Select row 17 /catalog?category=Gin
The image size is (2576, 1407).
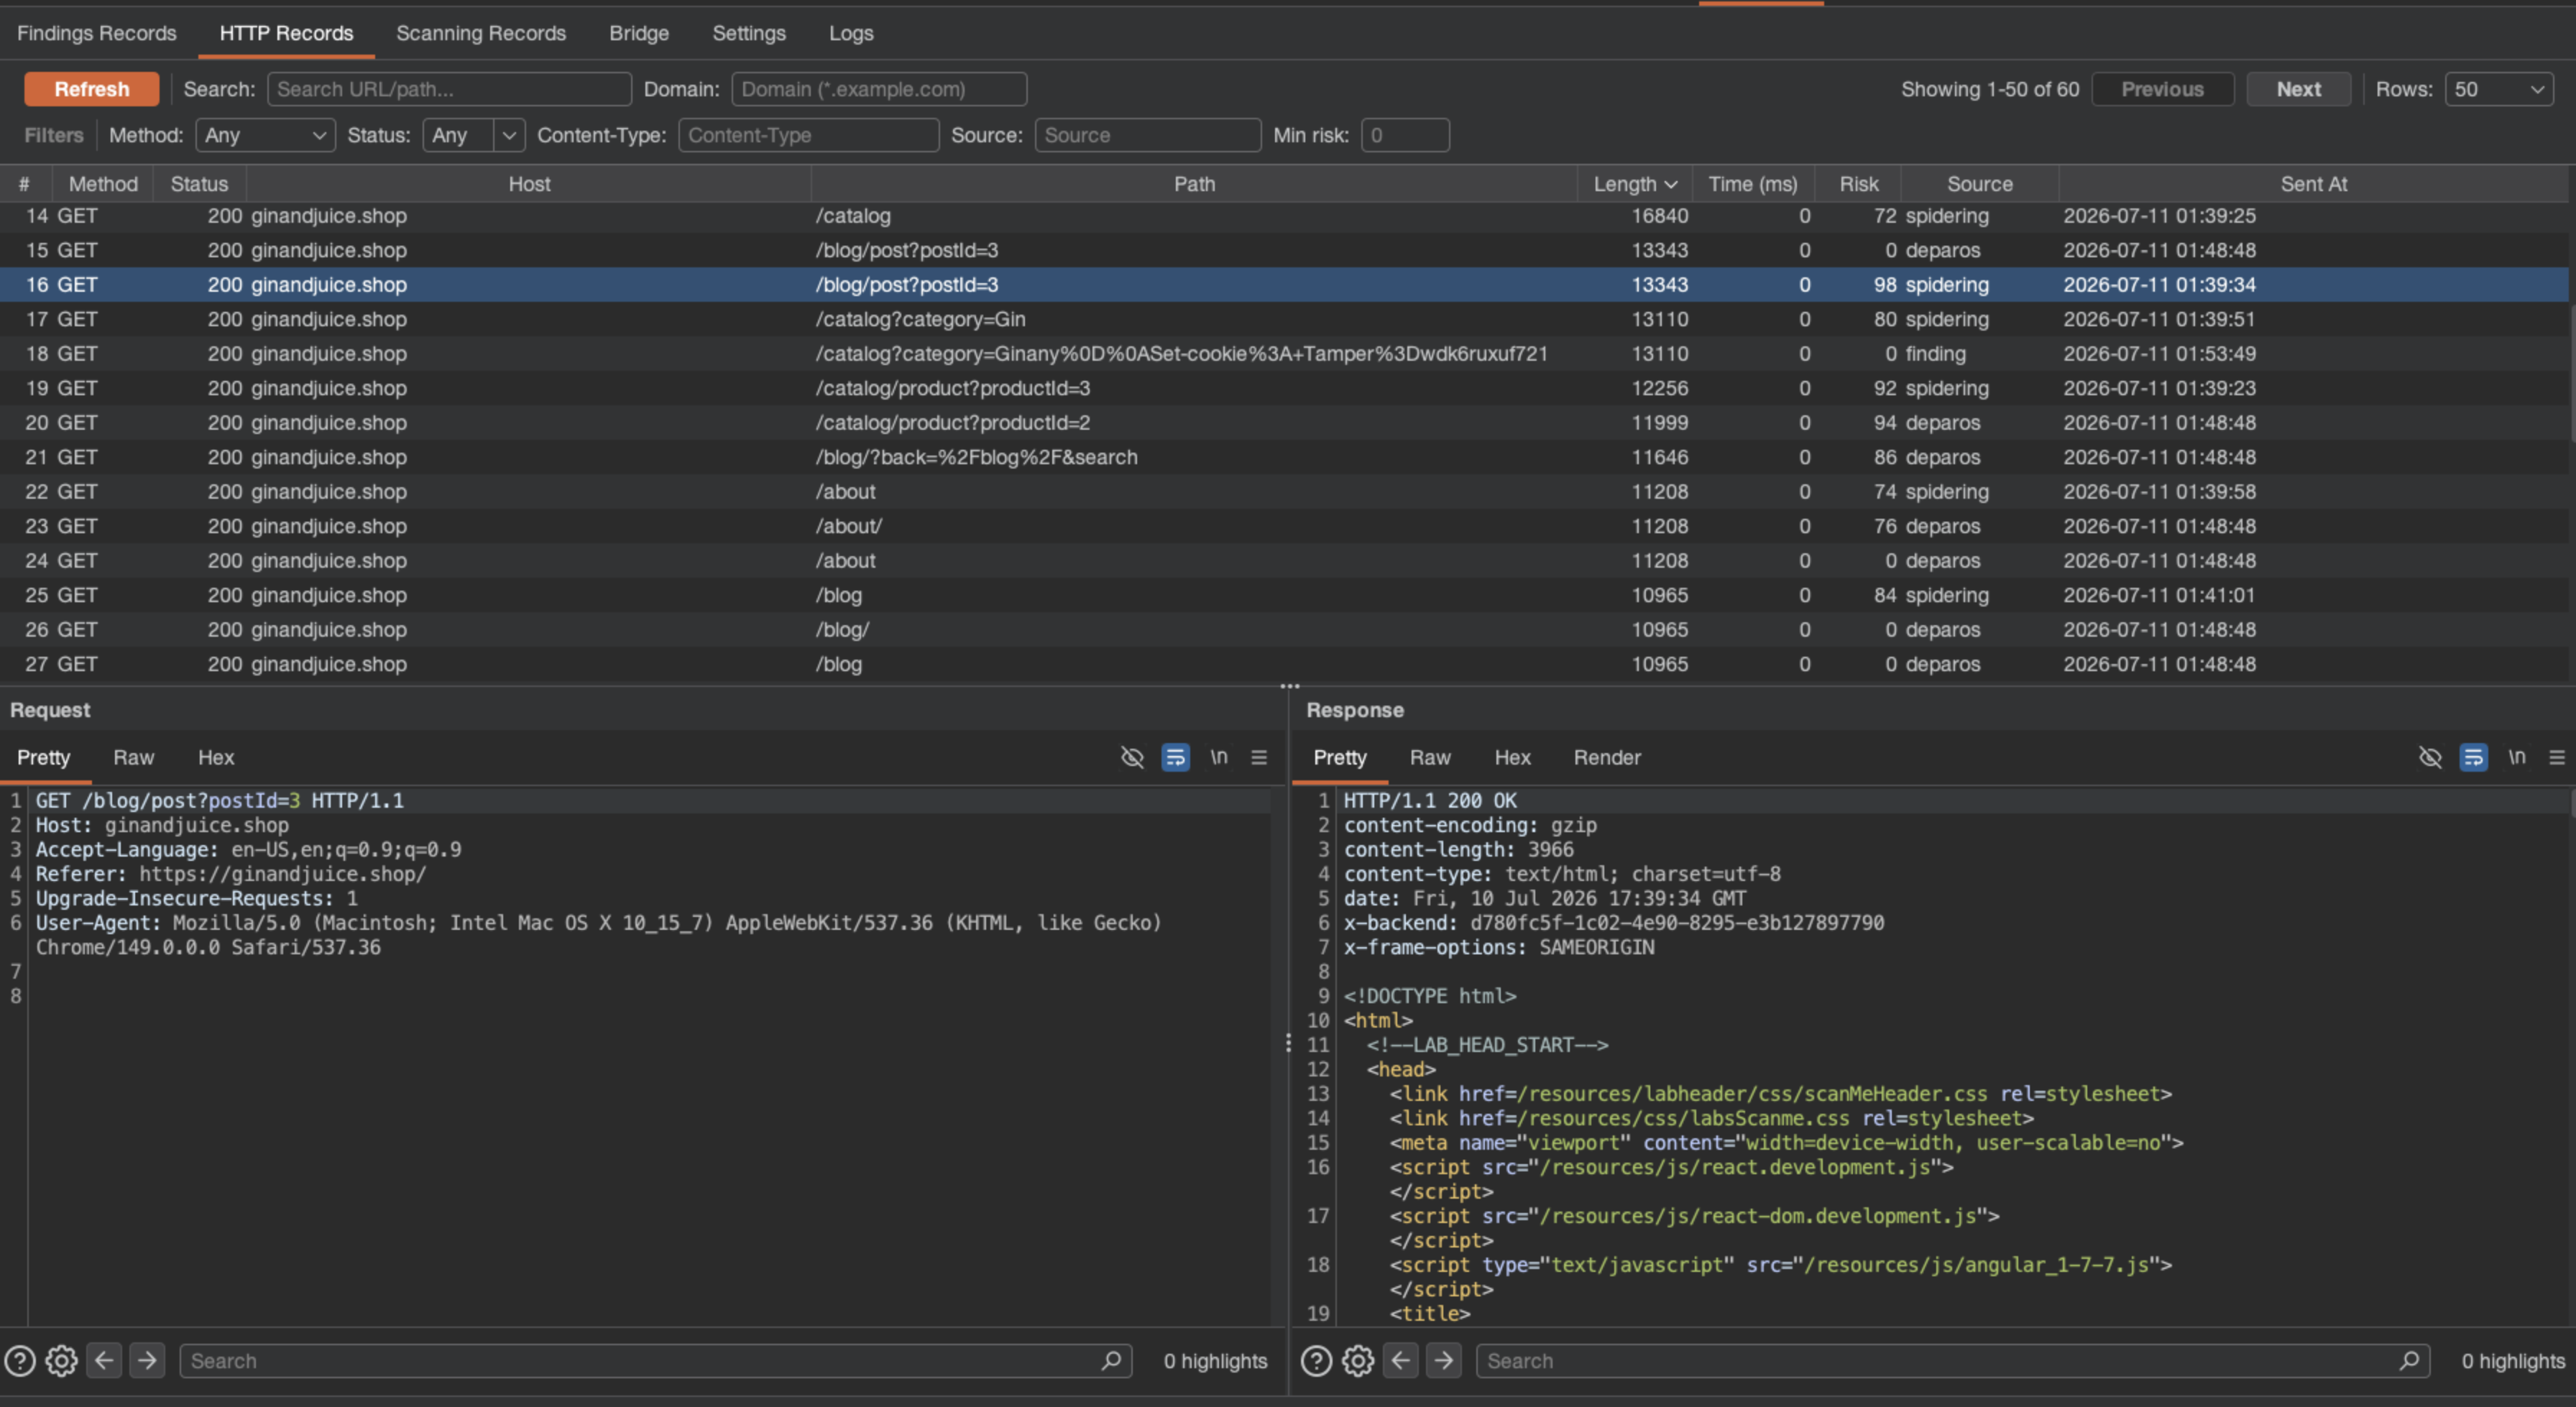[1284, 319]
